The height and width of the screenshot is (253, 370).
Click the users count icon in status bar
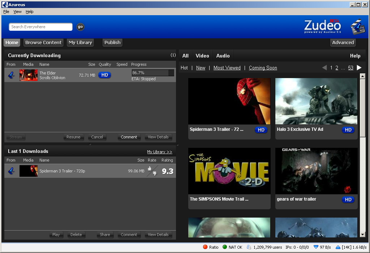[x=249, y=247]
